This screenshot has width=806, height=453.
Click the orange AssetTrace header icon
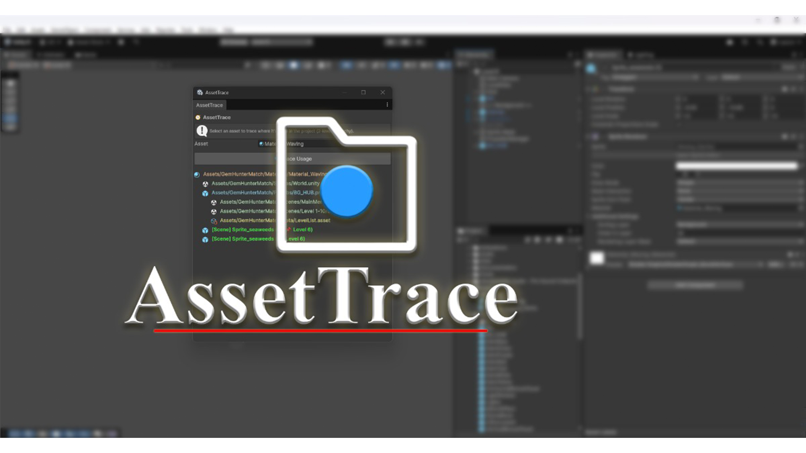198,117
